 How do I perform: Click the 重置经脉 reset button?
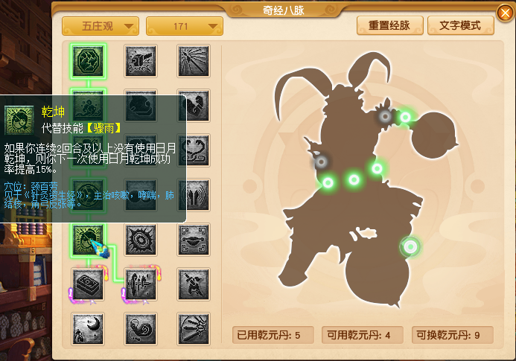[x=389, y=25]
